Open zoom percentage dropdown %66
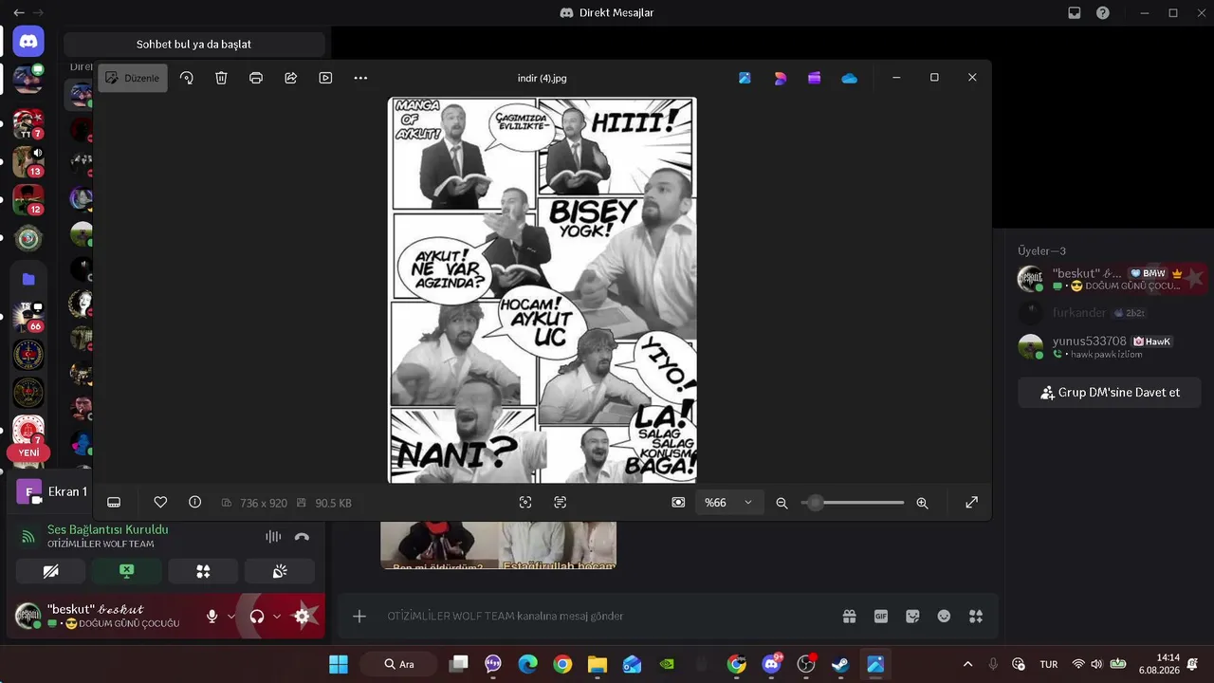Viewport: 1214px width, 683px height. 729,503
